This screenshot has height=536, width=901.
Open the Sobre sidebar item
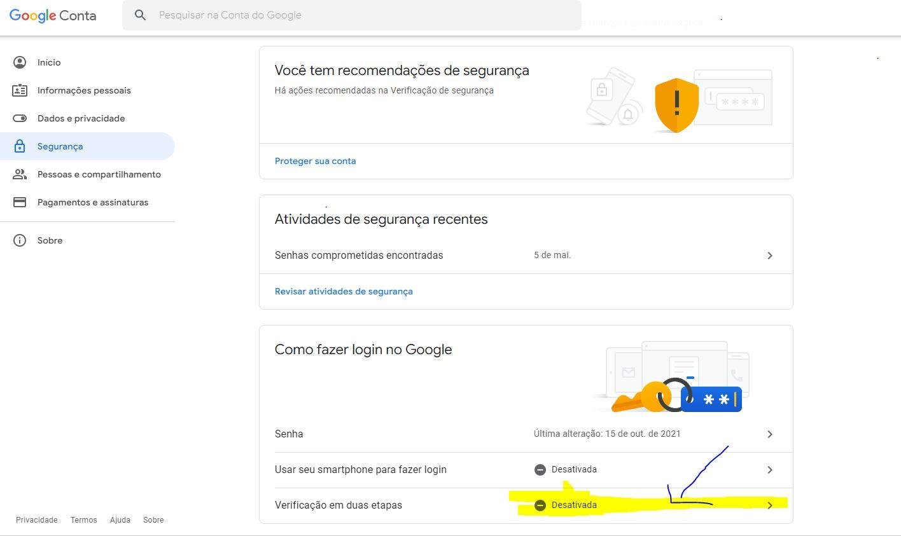click(87, 240)
